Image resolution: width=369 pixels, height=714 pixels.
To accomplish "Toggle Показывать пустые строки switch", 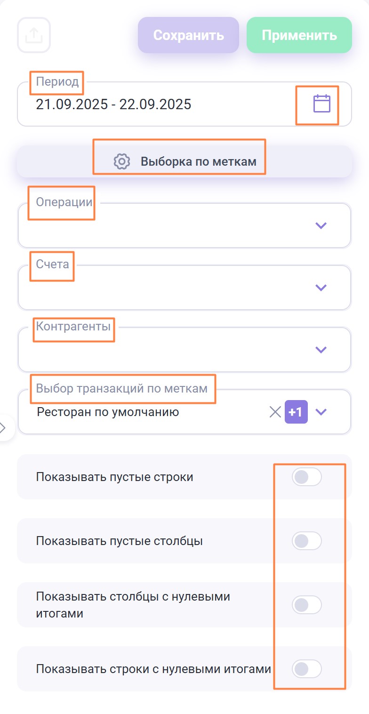I will tap(306, 477).
